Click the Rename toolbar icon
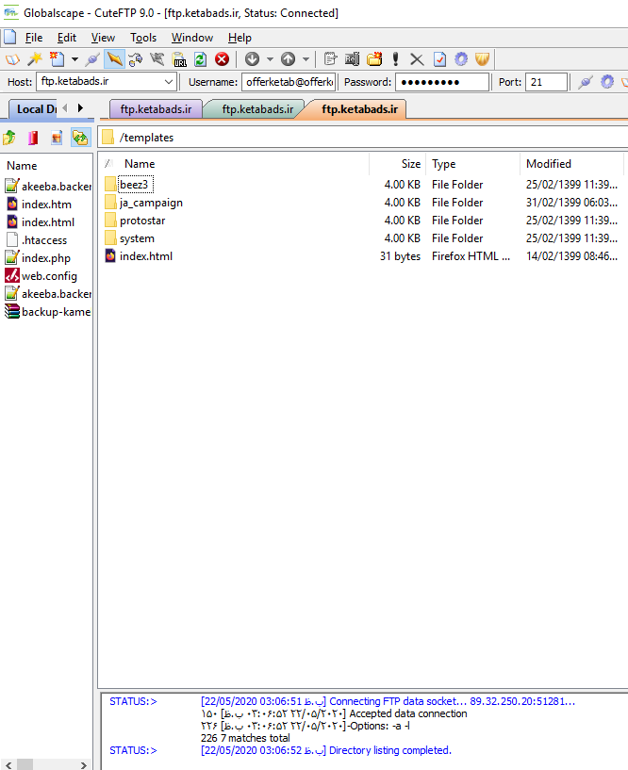 click(352, 59)
